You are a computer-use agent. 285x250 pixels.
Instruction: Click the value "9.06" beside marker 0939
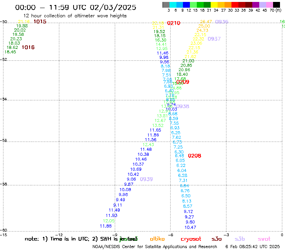[131, 179]
